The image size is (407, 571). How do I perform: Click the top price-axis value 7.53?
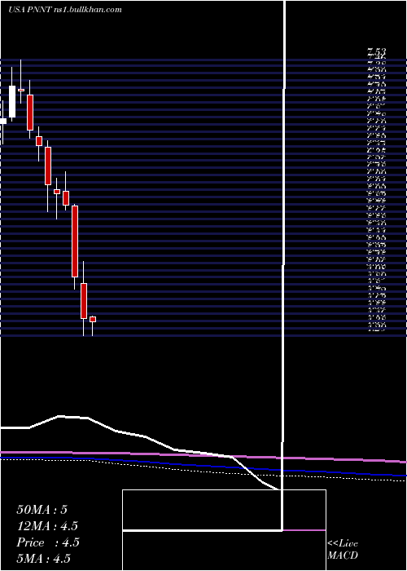376,51
